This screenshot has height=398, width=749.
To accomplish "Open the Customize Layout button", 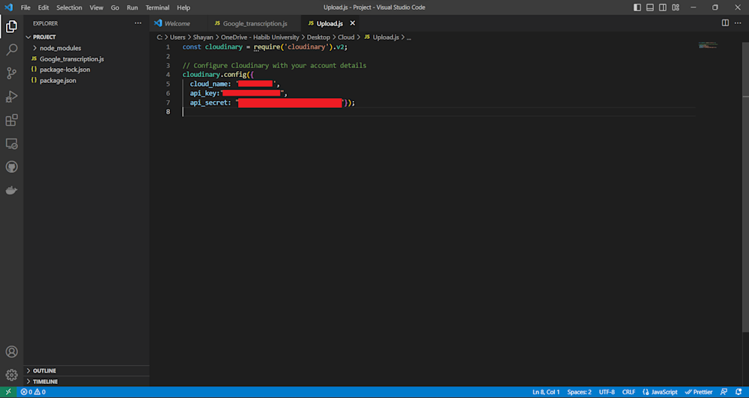I will 676,7.
